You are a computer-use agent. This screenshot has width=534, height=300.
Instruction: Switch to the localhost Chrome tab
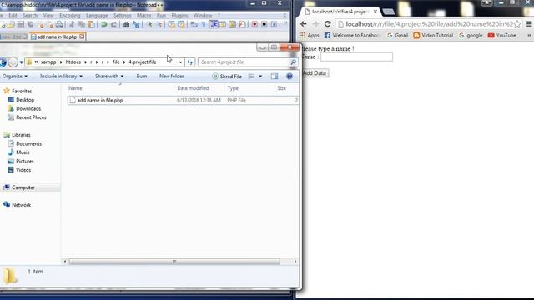point(341,12)
